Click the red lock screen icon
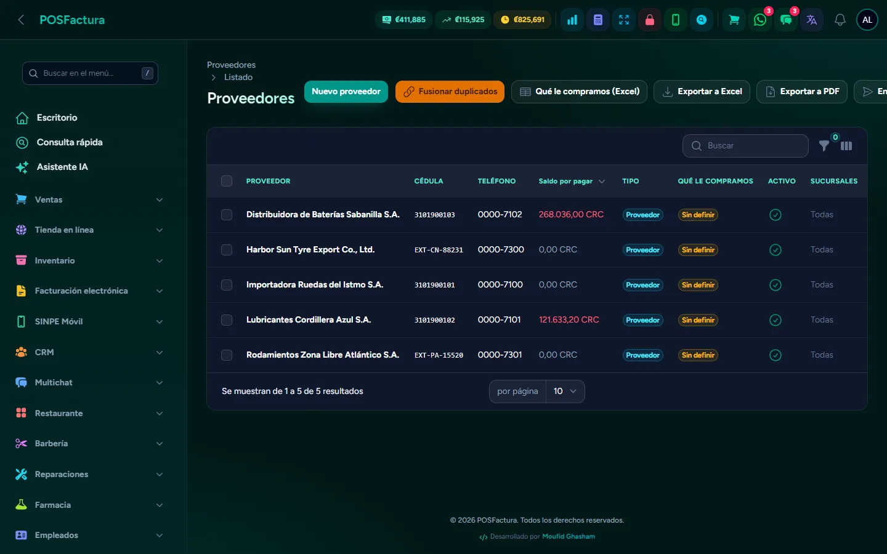887x554 pixels. tap(650, 20)
